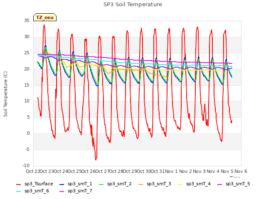Click the purple sp3_smT_5 legend swatch
266x199 pixels.
coord(220,184)
